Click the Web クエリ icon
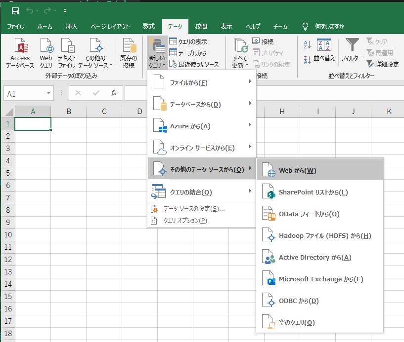The image size is (404, 342). [46, 53]
